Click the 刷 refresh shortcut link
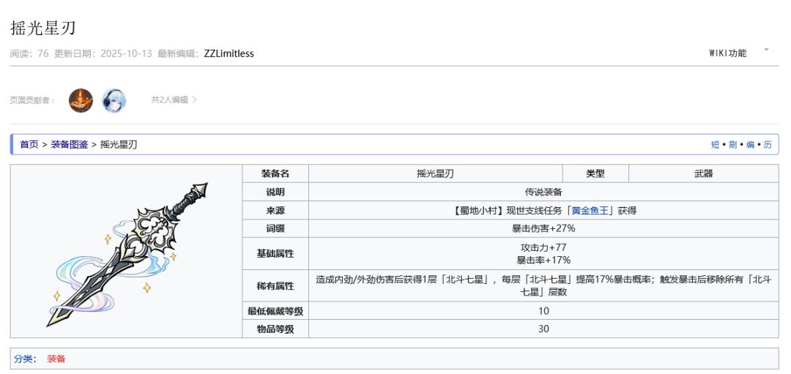The height and width of the screenshot is (374, 791). (x=733, y=145)
